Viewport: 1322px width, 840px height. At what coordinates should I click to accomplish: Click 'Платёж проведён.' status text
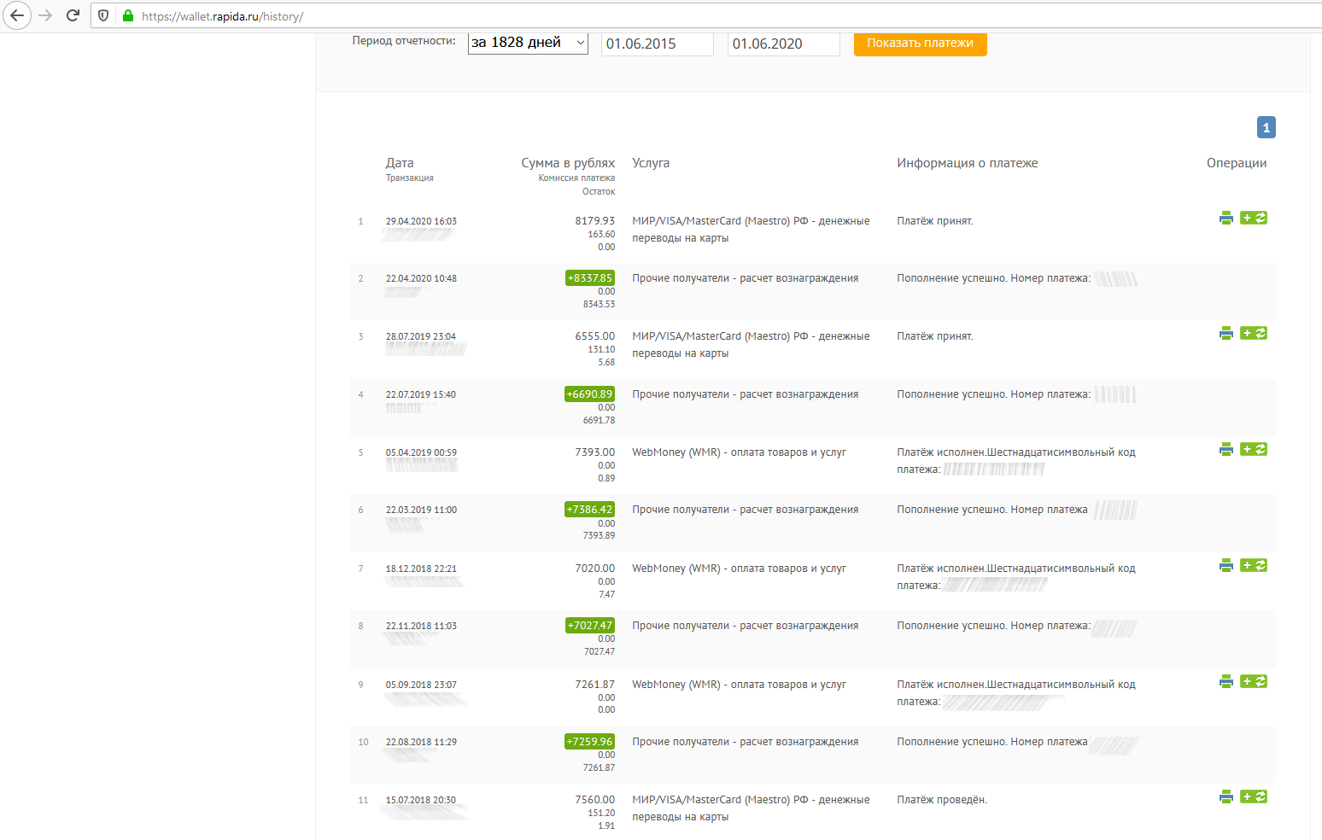942,800
